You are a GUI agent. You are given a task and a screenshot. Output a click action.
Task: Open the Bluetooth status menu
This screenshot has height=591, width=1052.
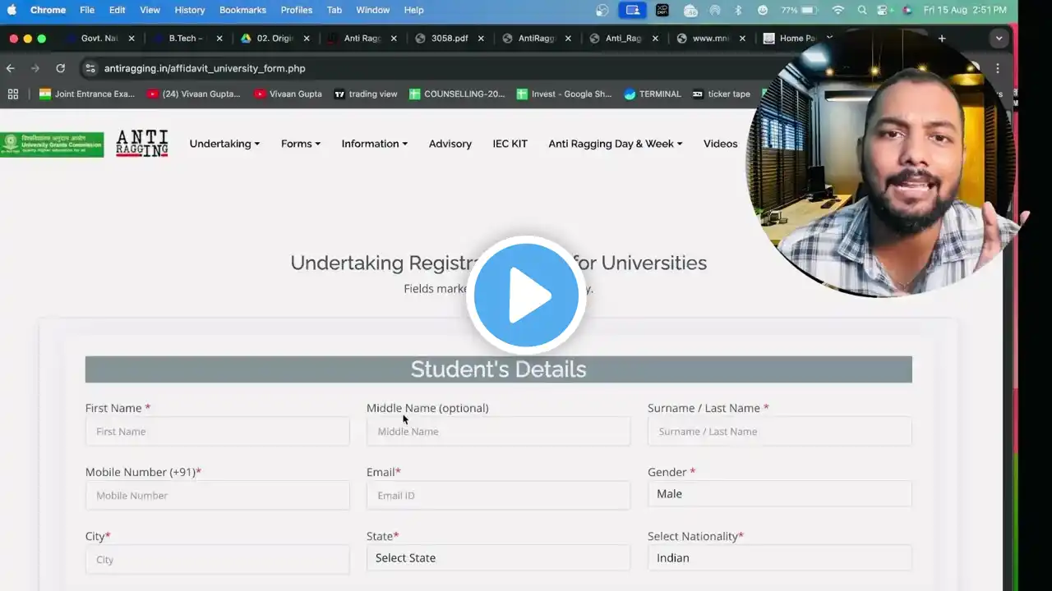click(x=738, y=10)
